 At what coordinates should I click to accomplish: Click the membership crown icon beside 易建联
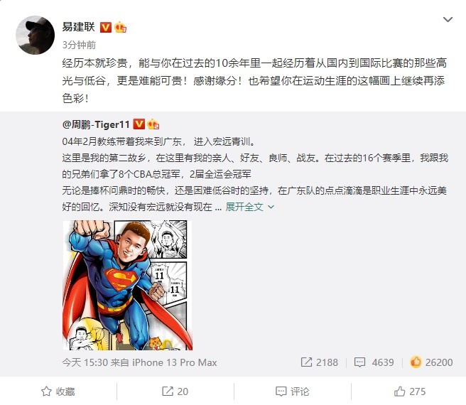[x=120, y=28]
